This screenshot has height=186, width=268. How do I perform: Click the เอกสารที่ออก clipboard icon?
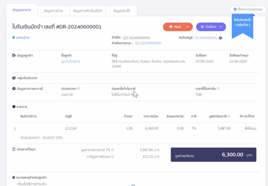tap(14, 149)
